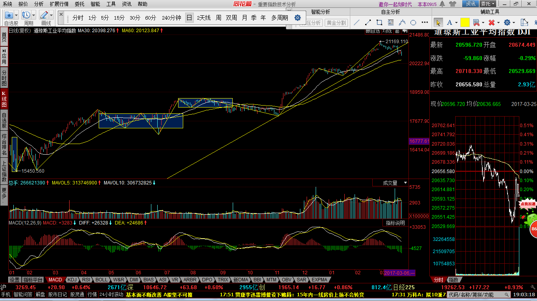The height and width of the screenshot is (301, 537).
Task: Select the rectangle drawing tool
Action: pos(379,22)
